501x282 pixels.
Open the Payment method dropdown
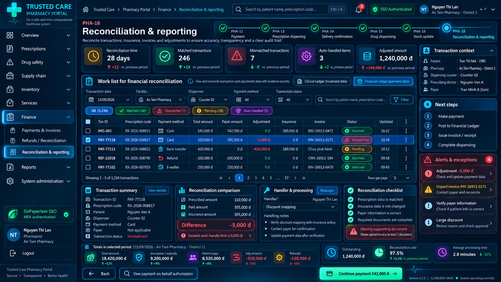click(x=253, y=100)
